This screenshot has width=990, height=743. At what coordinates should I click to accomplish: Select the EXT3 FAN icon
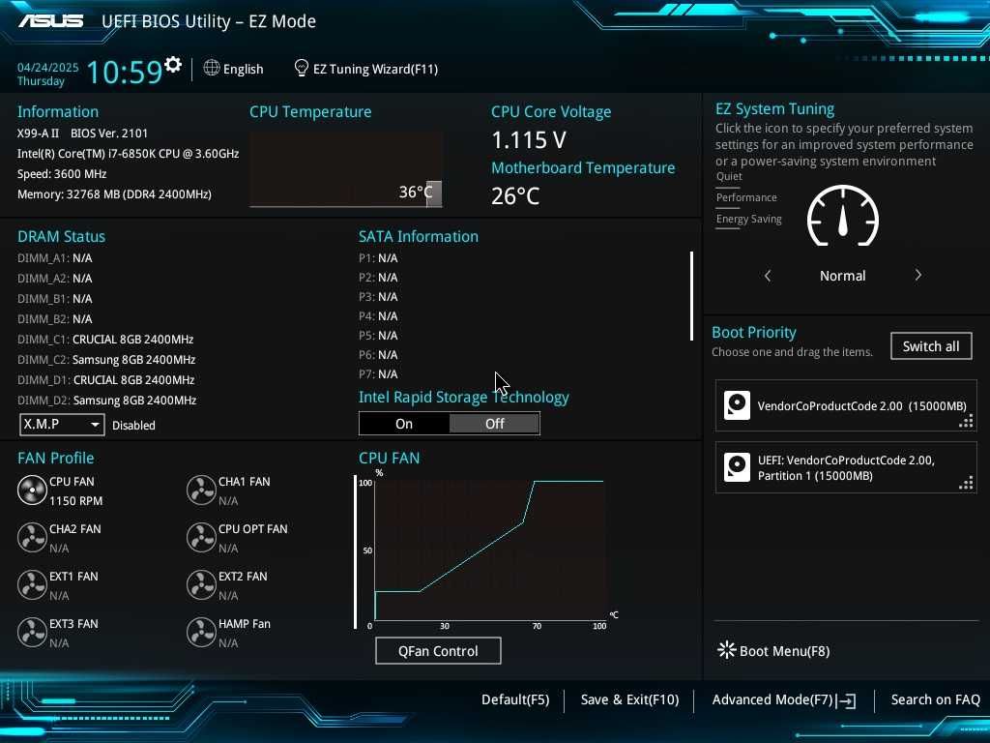click(x=32, y=633)
